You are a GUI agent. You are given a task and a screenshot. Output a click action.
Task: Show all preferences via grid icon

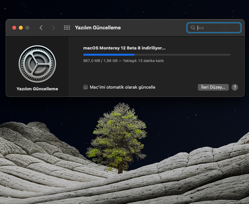tap(67, 28)
